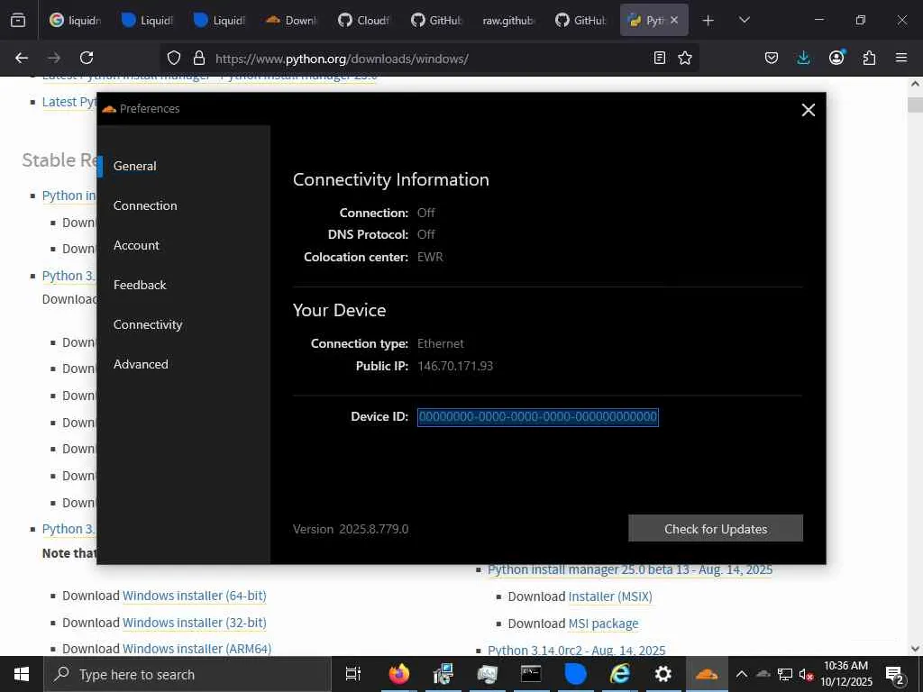Open the Installer (MSIX) download link
The image size is (923, 692).
click(x=610, y=596)
